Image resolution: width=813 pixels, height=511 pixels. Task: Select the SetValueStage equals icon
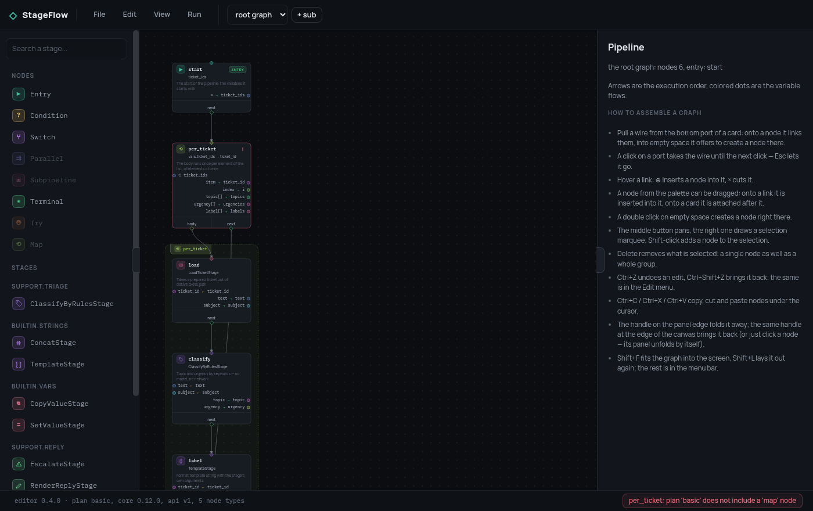pos(19,425)
